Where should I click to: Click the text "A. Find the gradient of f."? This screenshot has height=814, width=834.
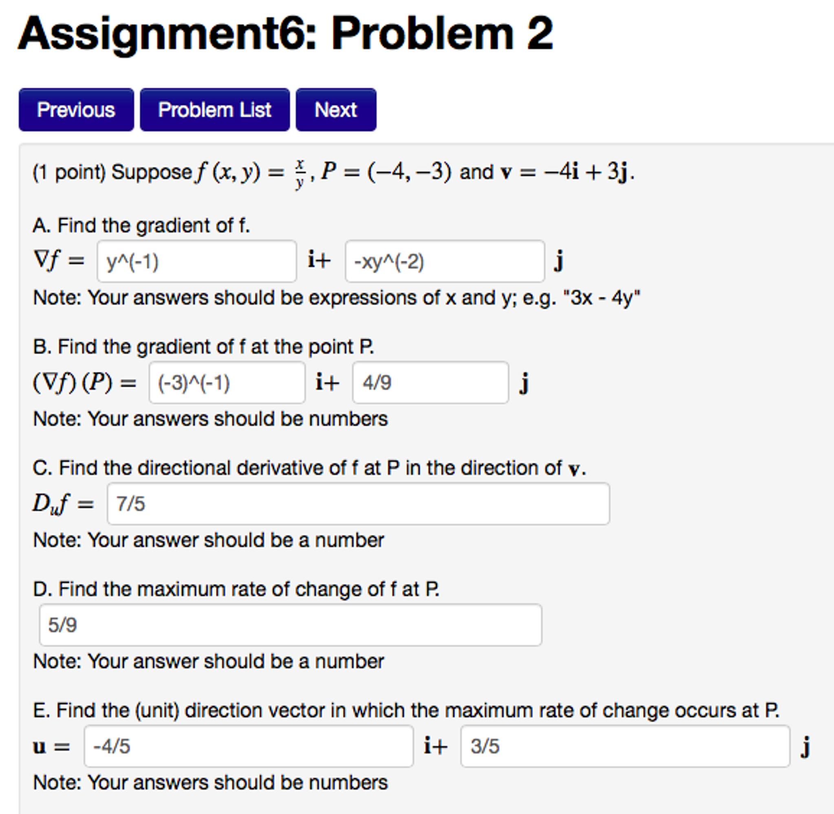click(x=141, y=225)
